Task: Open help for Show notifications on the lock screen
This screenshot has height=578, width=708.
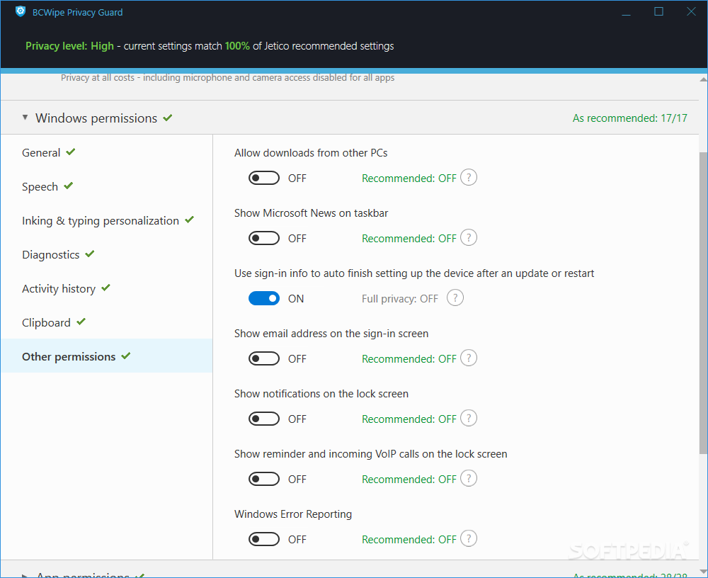Action: click(x=469, y=418)
